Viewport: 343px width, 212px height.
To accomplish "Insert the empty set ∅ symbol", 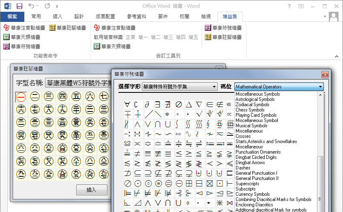I will pos(178,105).
